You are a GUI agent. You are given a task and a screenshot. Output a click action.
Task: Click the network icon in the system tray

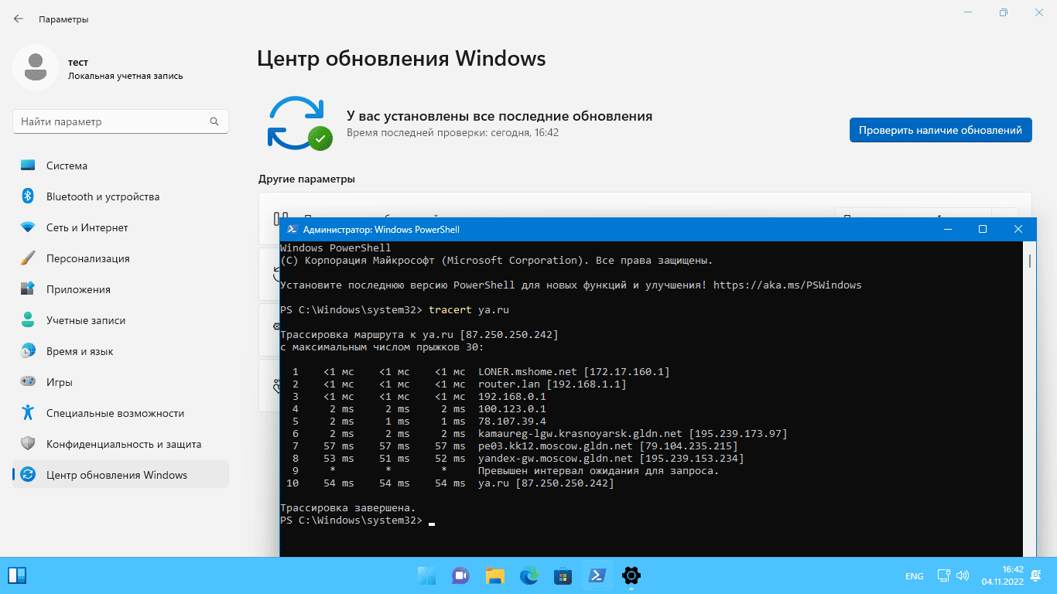[944, 575]
